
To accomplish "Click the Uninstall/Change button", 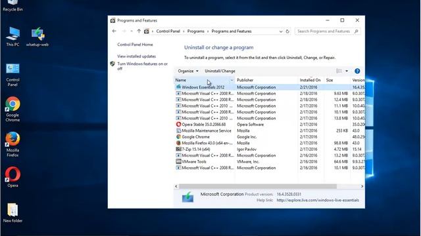I will [x=220, y=71].
